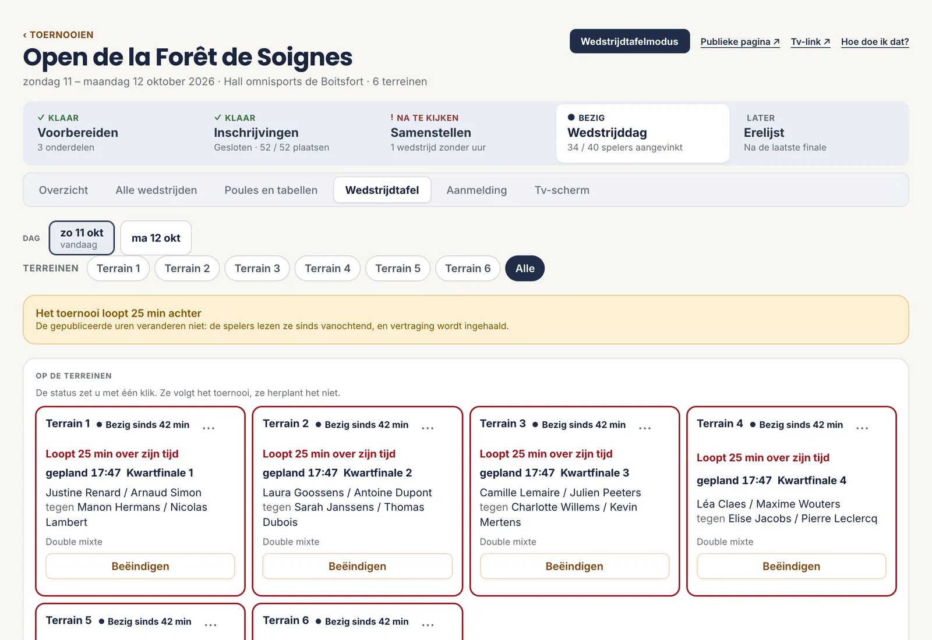Filter on Terrain 5 chip
This screenshot has width=932, height=640.
tap(398, 268)
